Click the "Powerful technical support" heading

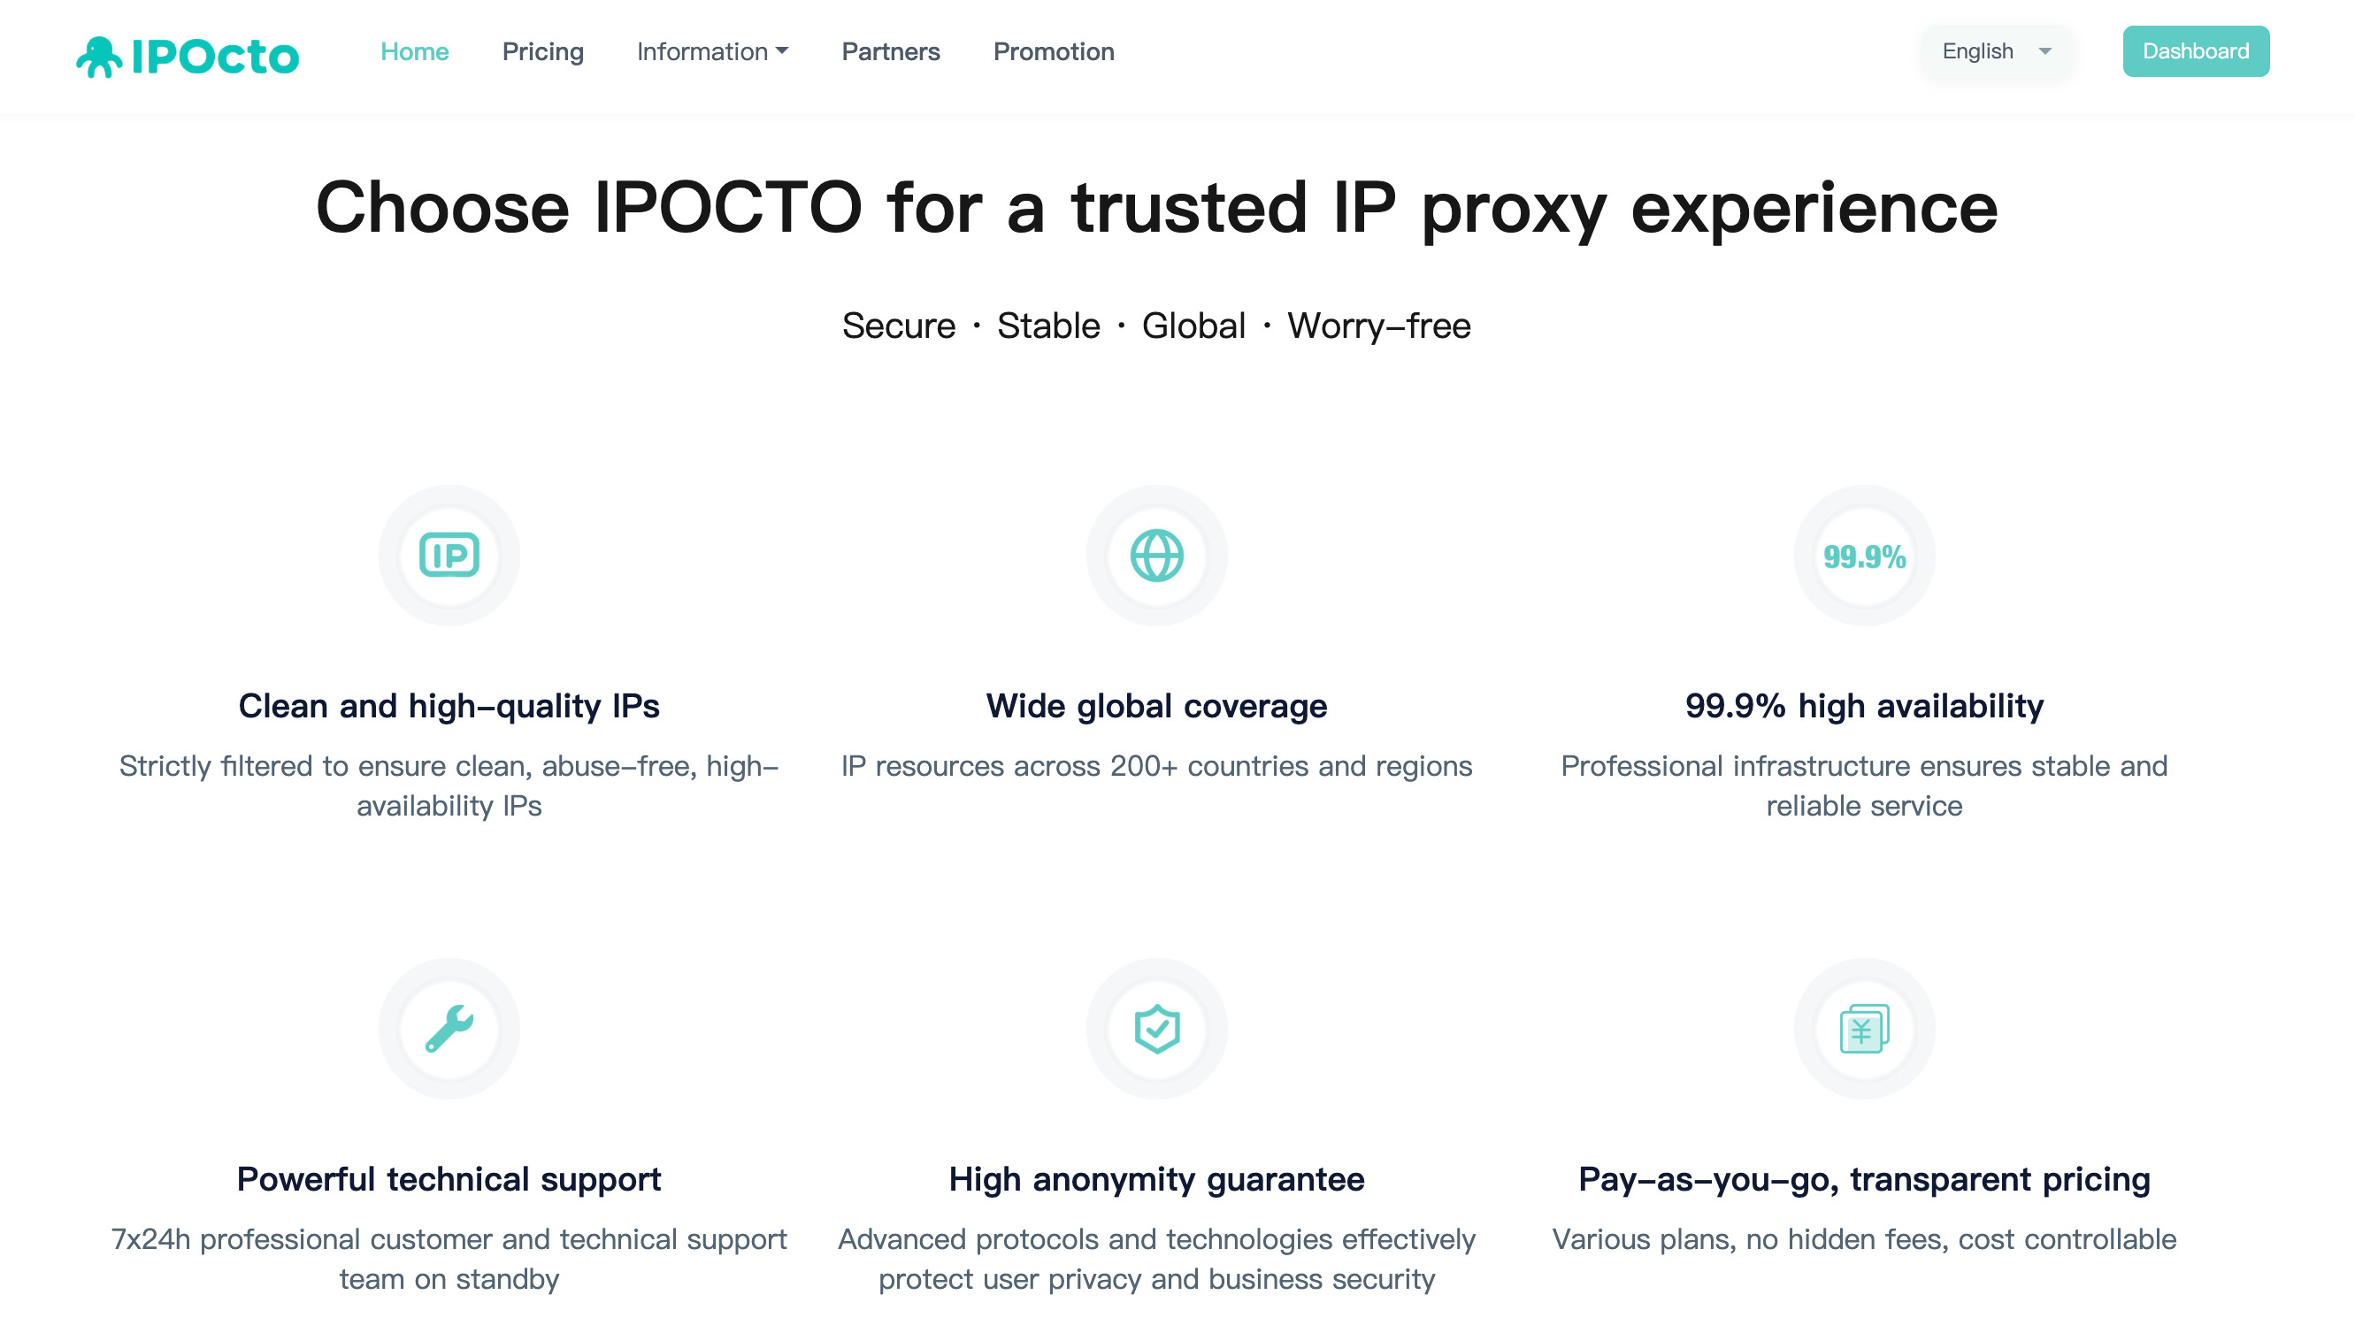[x=449, y=1179]
